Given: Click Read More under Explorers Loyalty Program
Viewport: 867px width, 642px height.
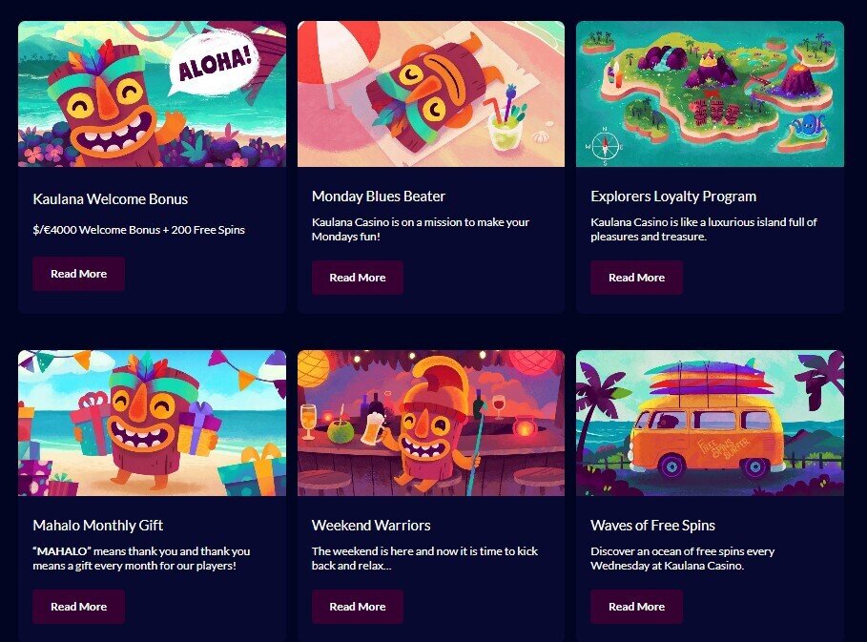Looking at the screenshot, I should click(636, 278).
